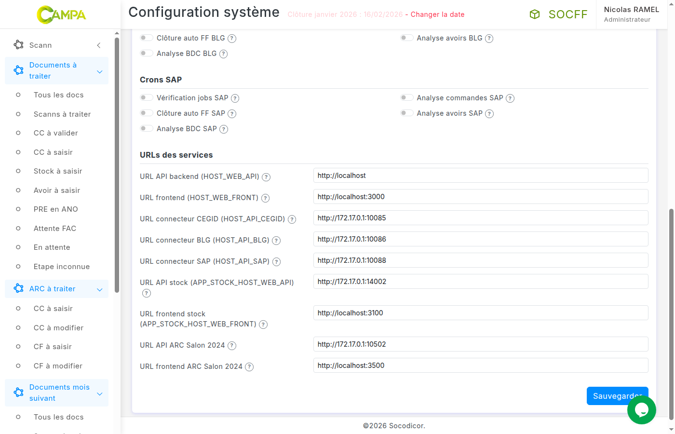
Task: Collapse Documents mois suivant chevron
Action: [100, 394]
